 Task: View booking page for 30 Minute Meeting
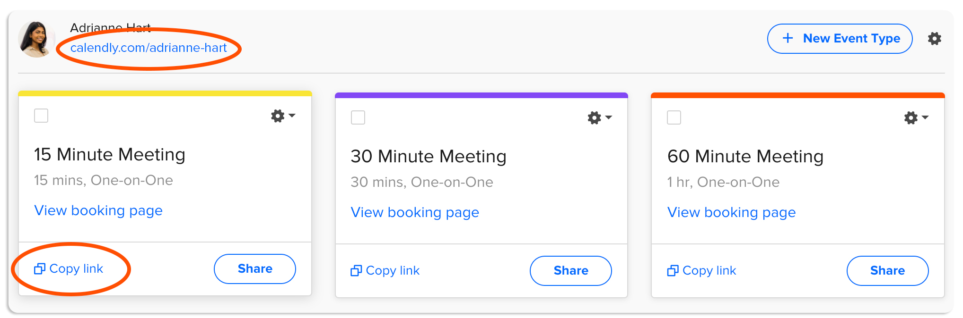pyautogui.click(x=415, y=212)
